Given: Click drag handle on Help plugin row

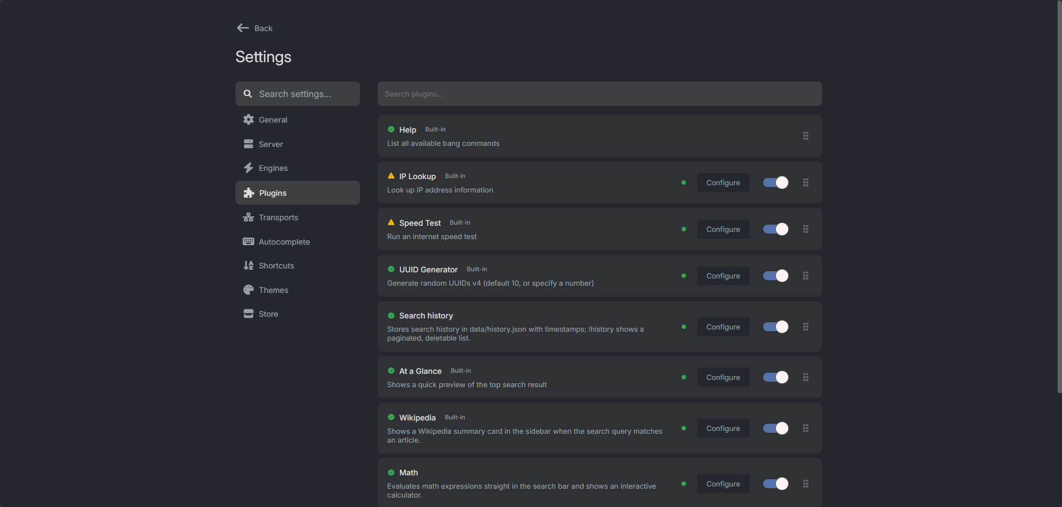Looking at the screenshot, I should (805, 136).
